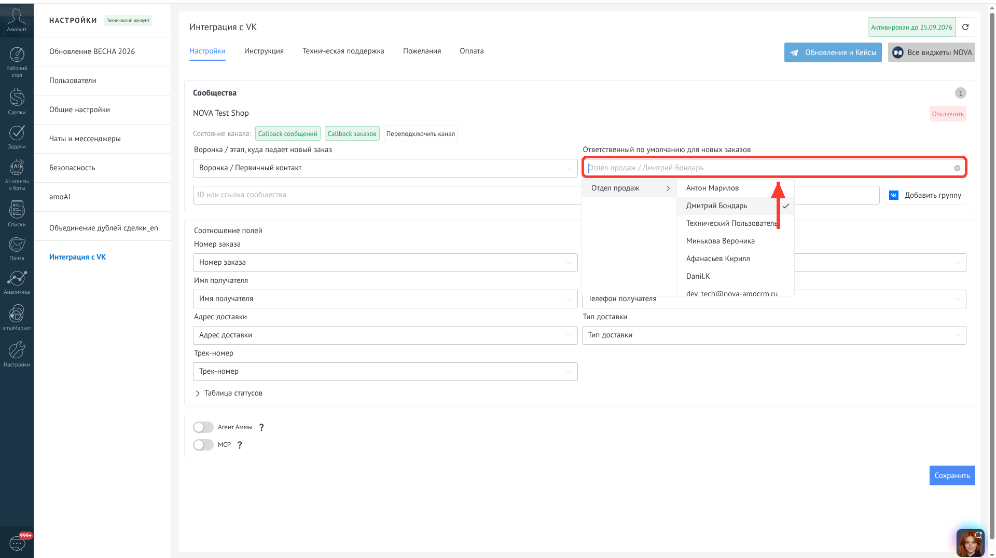Click the ID или ссылка сообщества input

click(x=387, y=195)
